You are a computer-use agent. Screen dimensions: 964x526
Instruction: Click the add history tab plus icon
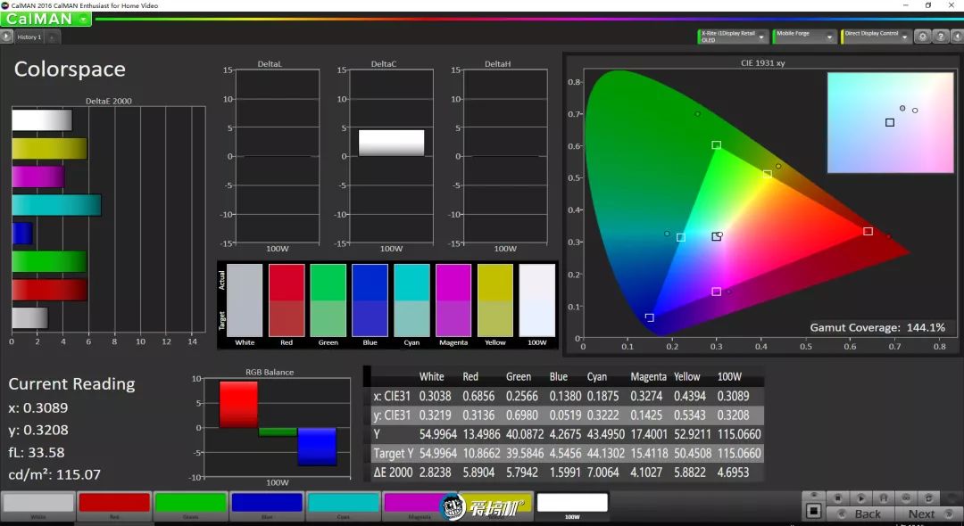[52, 37]
